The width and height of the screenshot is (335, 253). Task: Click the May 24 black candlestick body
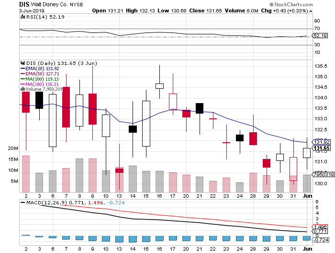pyautogui.click(x=240, y=138)
